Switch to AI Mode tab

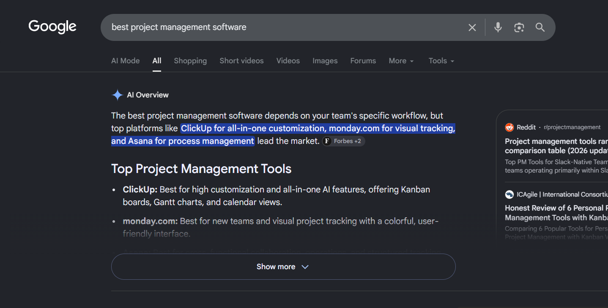(x=125, y=61)
